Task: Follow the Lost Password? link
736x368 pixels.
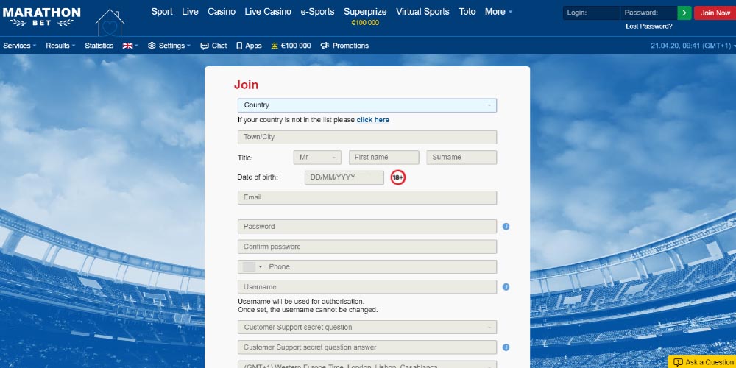Action: (648, 26)
